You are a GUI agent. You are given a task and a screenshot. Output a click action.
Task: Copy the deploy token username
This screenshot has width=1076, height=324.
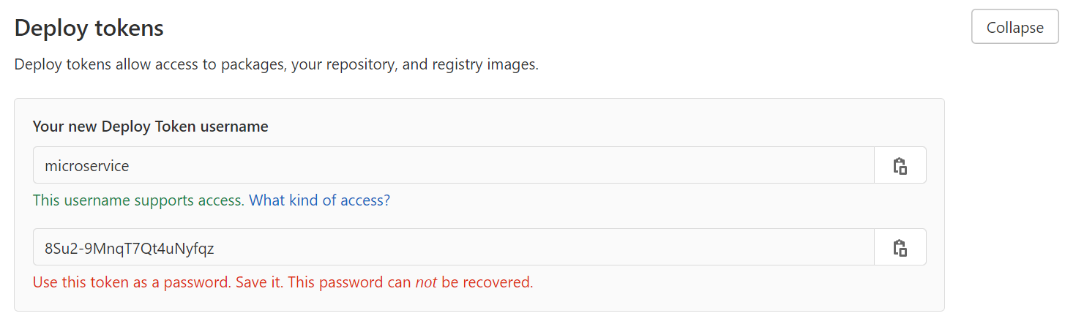(x=900, y=165)
